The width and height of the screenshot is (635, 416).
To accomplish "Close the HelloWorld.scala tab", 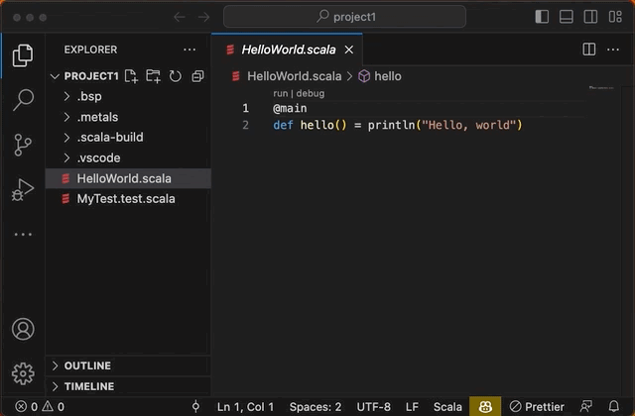I will [348, 50].
